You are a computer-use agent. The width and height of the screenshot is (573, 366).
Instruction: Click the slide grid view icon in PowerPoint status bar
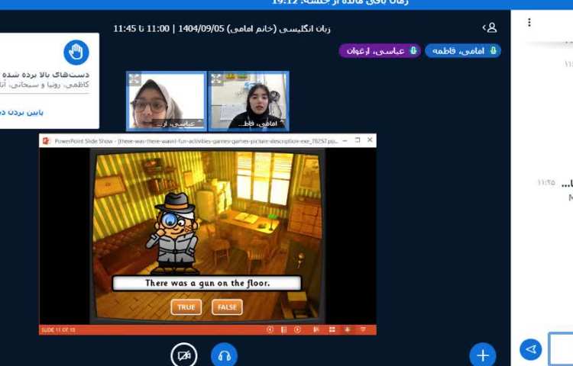pyautogui.click(x=332, y=329)
